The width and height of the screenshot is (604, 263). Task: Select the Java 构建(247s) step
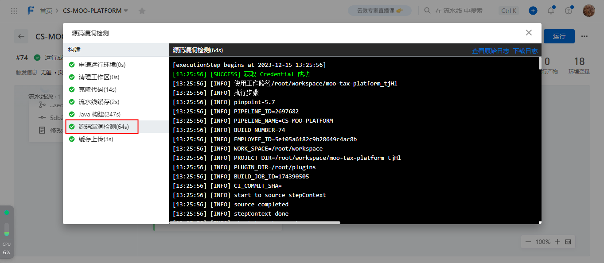116,114
